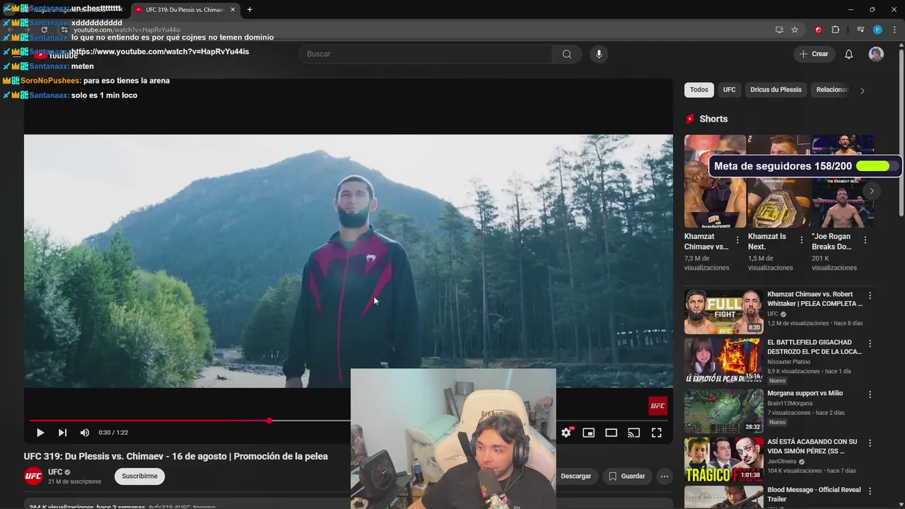Click the search magnifier button
Viewport: 905px width, 509px height.
coord(567,54)
